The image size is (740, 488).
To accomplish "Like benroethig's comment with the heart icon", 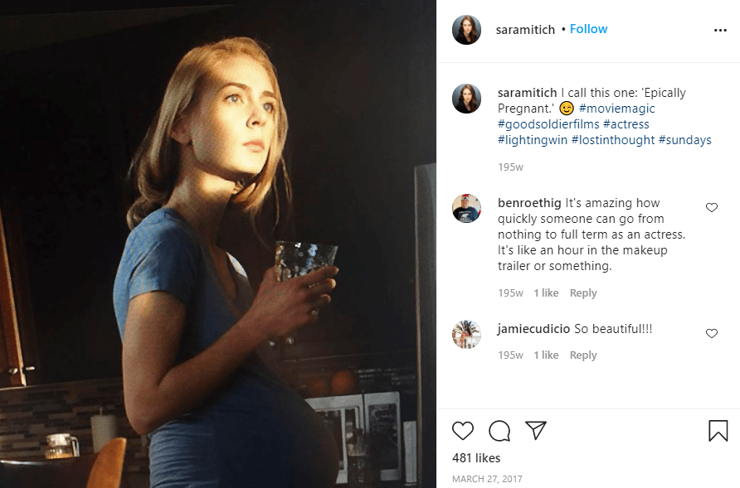I will (711, 207).
